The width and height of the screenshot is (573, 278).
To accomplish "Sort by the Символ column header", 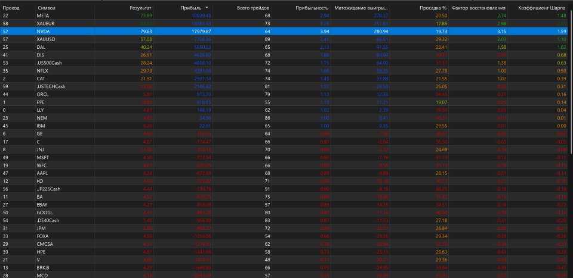I will click(x=47, y=8).
